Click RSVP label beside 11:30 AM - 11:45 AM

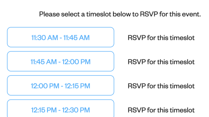coord(161,38)
